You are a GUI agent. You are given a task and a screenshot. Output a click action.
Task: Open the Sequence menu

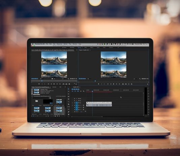(59, 44)
